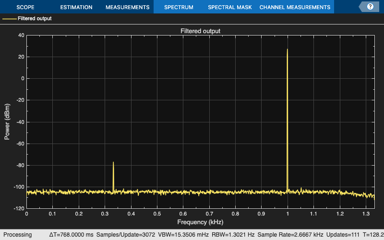The image size is (384, 240).
Task: Click 'VBW=15.3506 mHz' status entry
Action: point(183,235)
